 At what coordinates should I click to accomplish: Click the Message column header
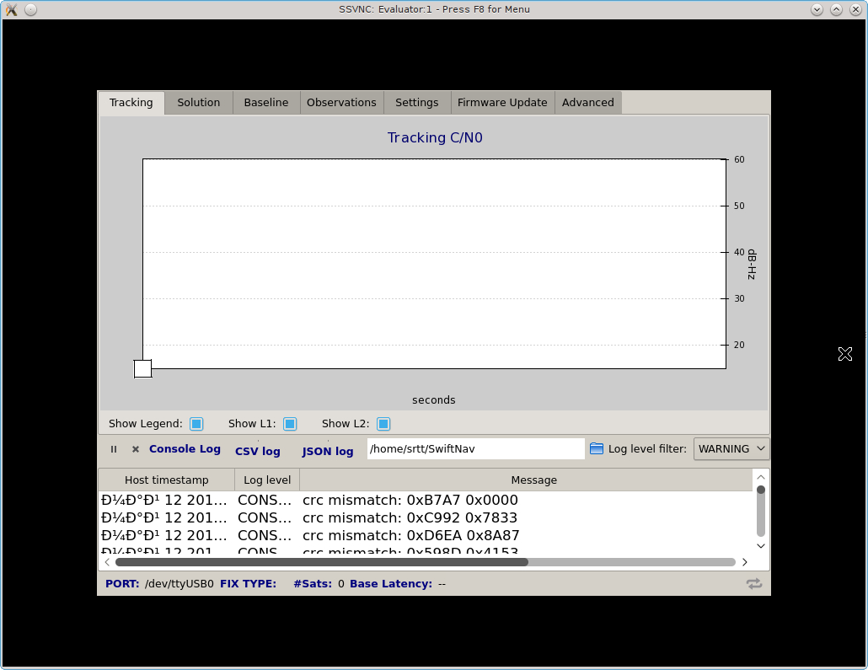pyautogui.click(x=533, y=480)
